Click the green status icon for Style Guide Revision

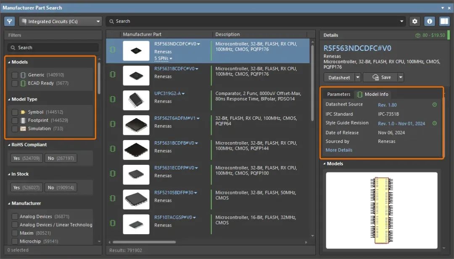[x=435, y=123]
